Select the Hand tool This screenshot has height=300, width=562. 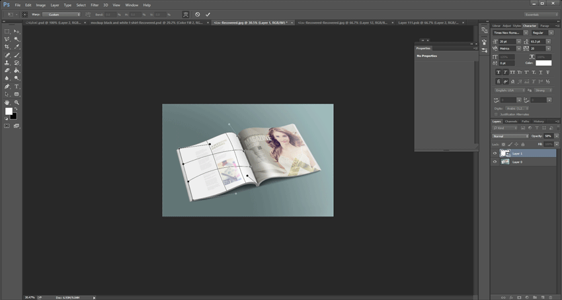[7, 102]
